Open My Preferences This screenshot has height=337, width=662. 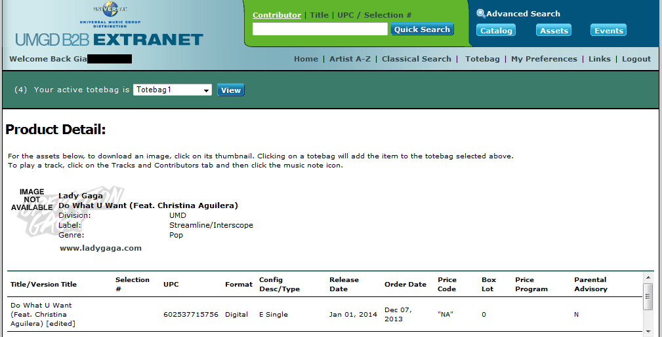pos(544,59)
